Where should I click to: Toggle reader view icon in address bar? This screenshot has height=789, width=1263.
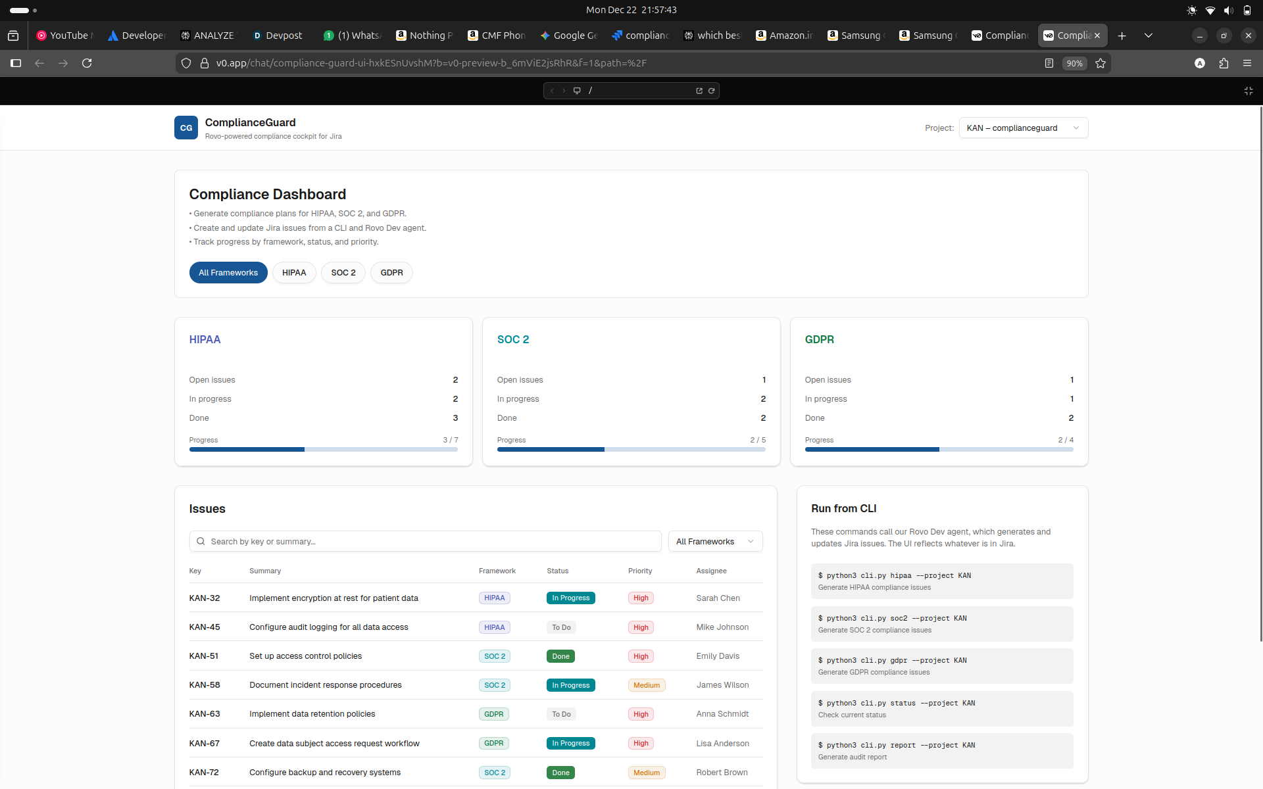1049,63
